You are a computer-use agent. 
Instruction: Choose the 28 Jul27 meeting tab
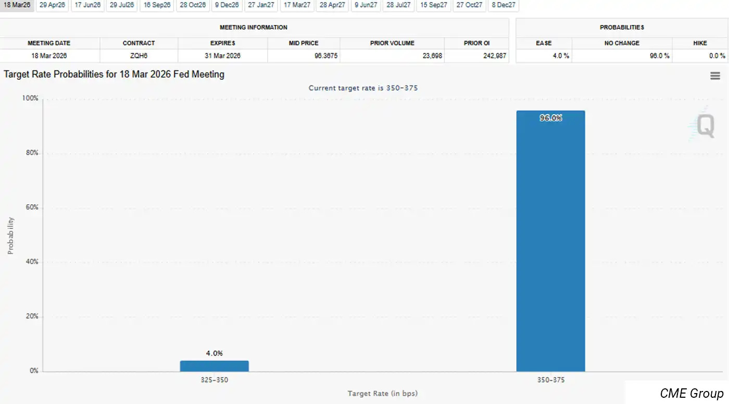click(399, 5)
